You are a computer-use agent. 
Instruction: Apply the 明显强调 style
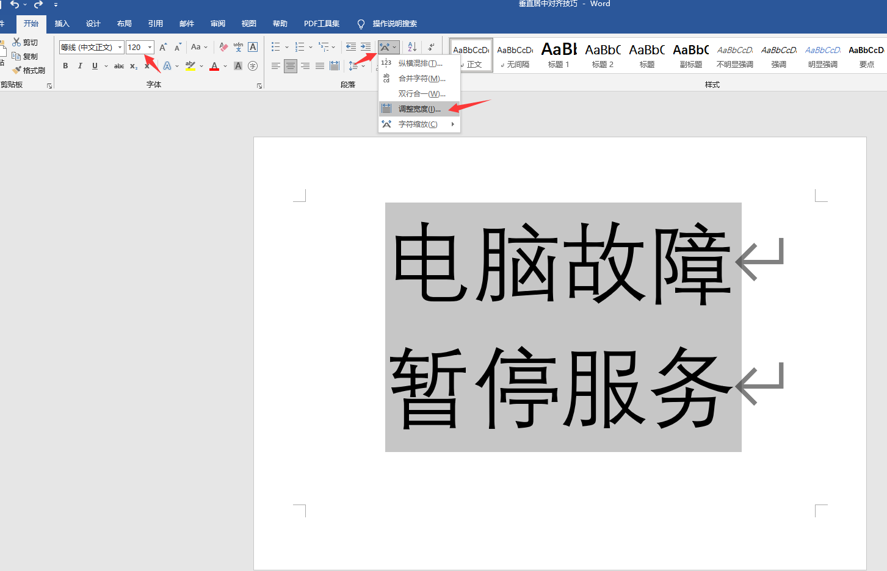[822, 55]
